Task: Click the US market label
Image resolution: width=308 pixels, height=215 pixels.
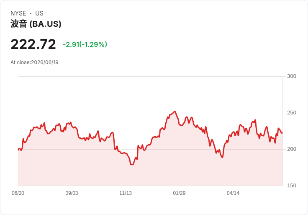Action: (39, 13)
